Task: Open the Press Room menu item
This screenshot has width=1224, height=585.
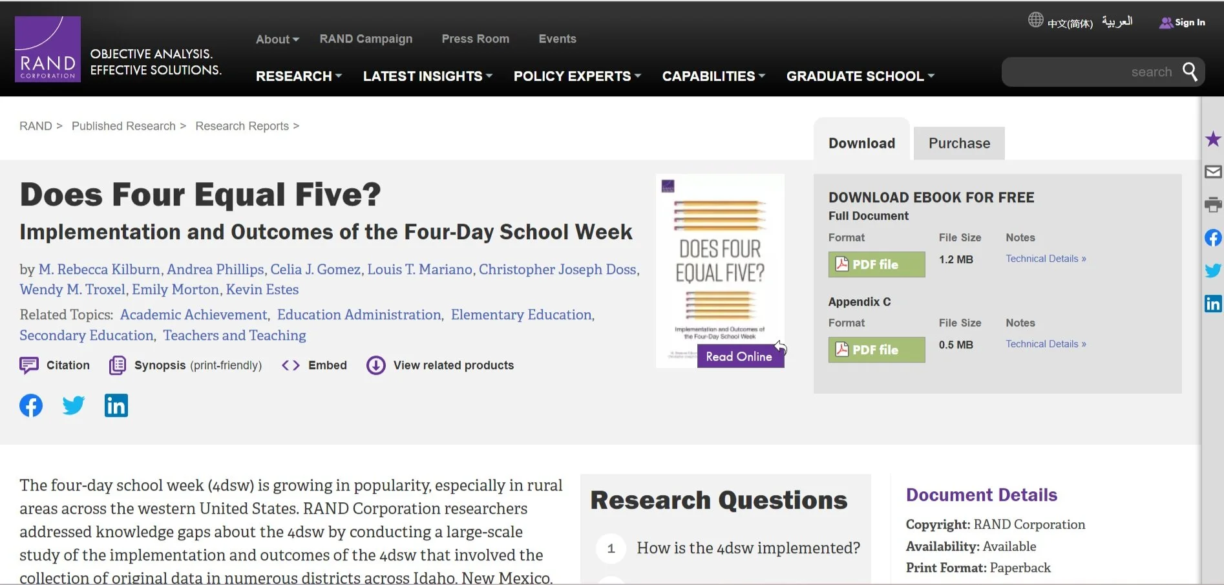Action: [476, 39]
